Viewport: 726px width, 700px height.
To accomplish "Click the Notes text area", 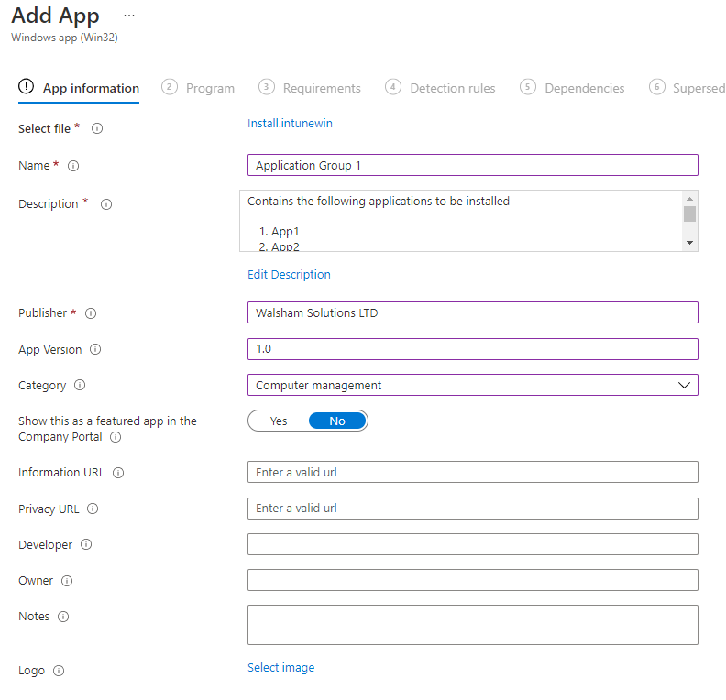I will click(473, 625).
